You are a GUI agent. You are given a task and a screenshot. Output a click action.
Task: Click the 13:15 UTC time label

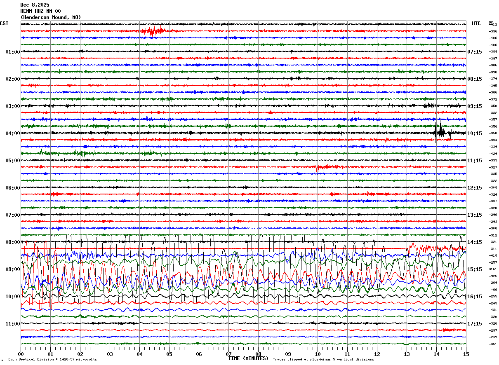475,215
